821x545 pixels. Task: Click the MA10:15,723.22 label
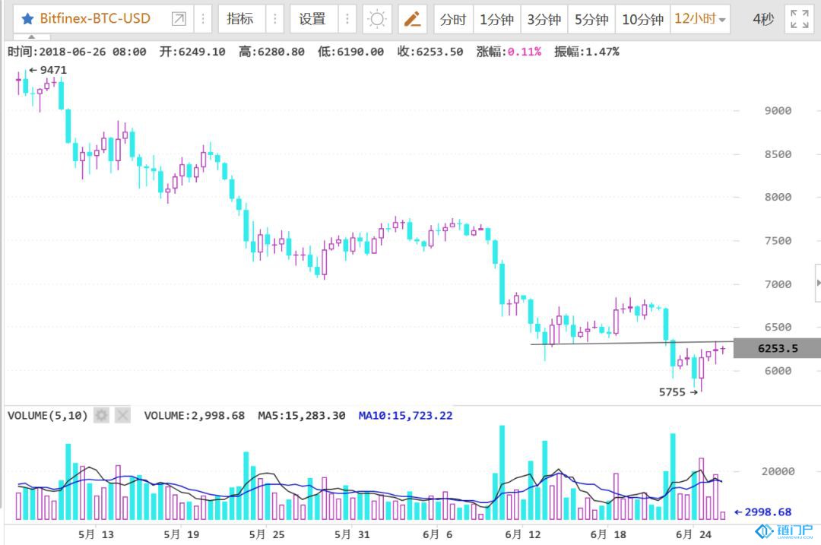click(405, 416)
